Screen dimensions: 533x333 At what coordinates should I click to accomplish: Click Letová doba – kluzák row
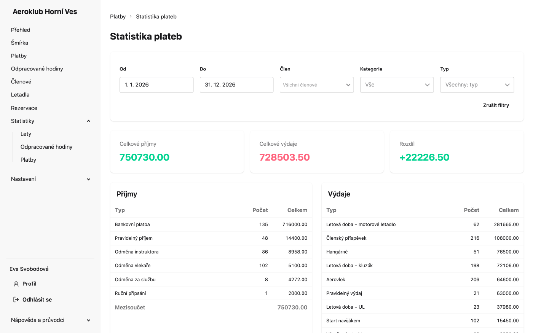tap(423, 266)
